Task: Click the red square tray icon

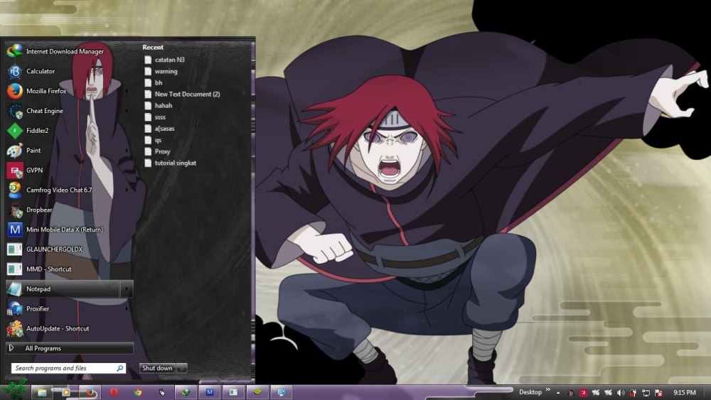Action: [583, 393]
